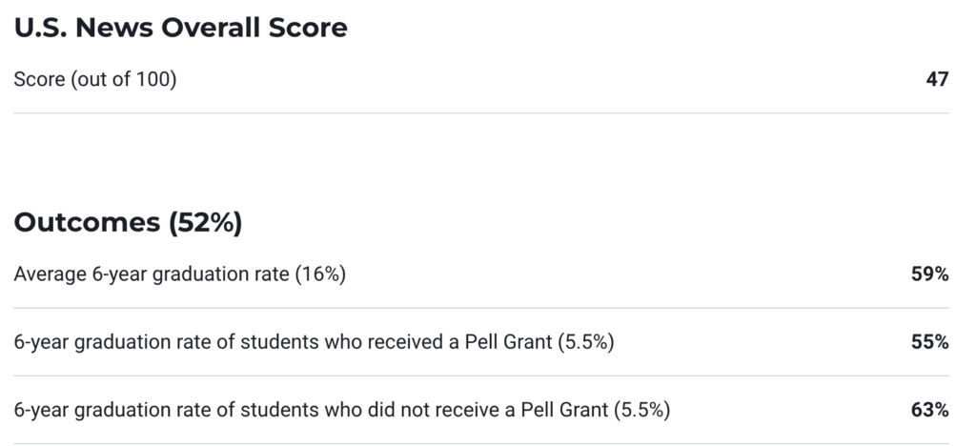976x446 pixels.
Task: Select the "Score (out of 100)" label
Action: point(95,80)
